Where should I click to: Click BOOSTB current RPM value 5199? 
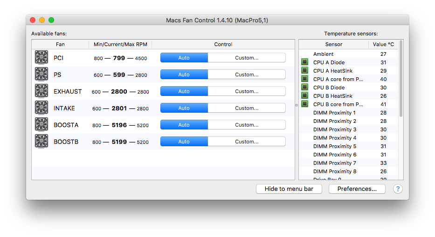coord(119,142)
